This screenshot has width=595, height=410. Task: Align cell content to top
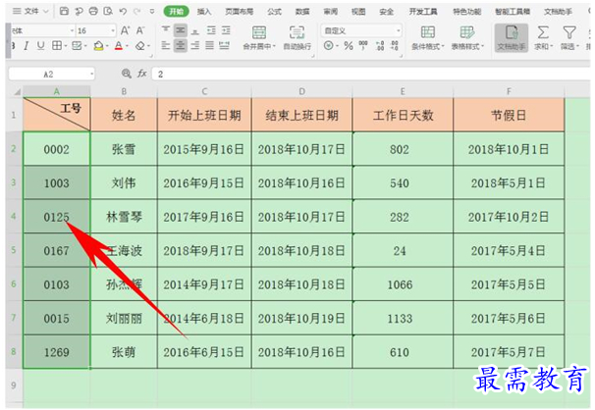point(166,30)
